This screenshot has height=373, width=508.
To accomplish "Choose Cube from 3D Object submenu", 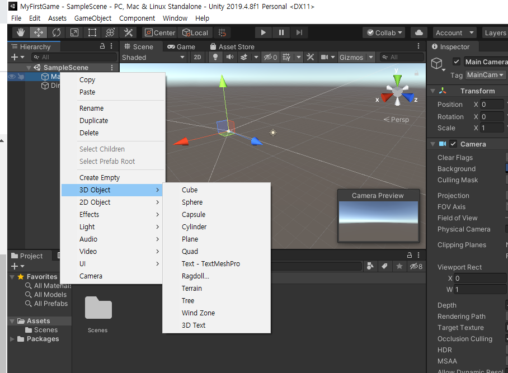I will tap(217, 190).
